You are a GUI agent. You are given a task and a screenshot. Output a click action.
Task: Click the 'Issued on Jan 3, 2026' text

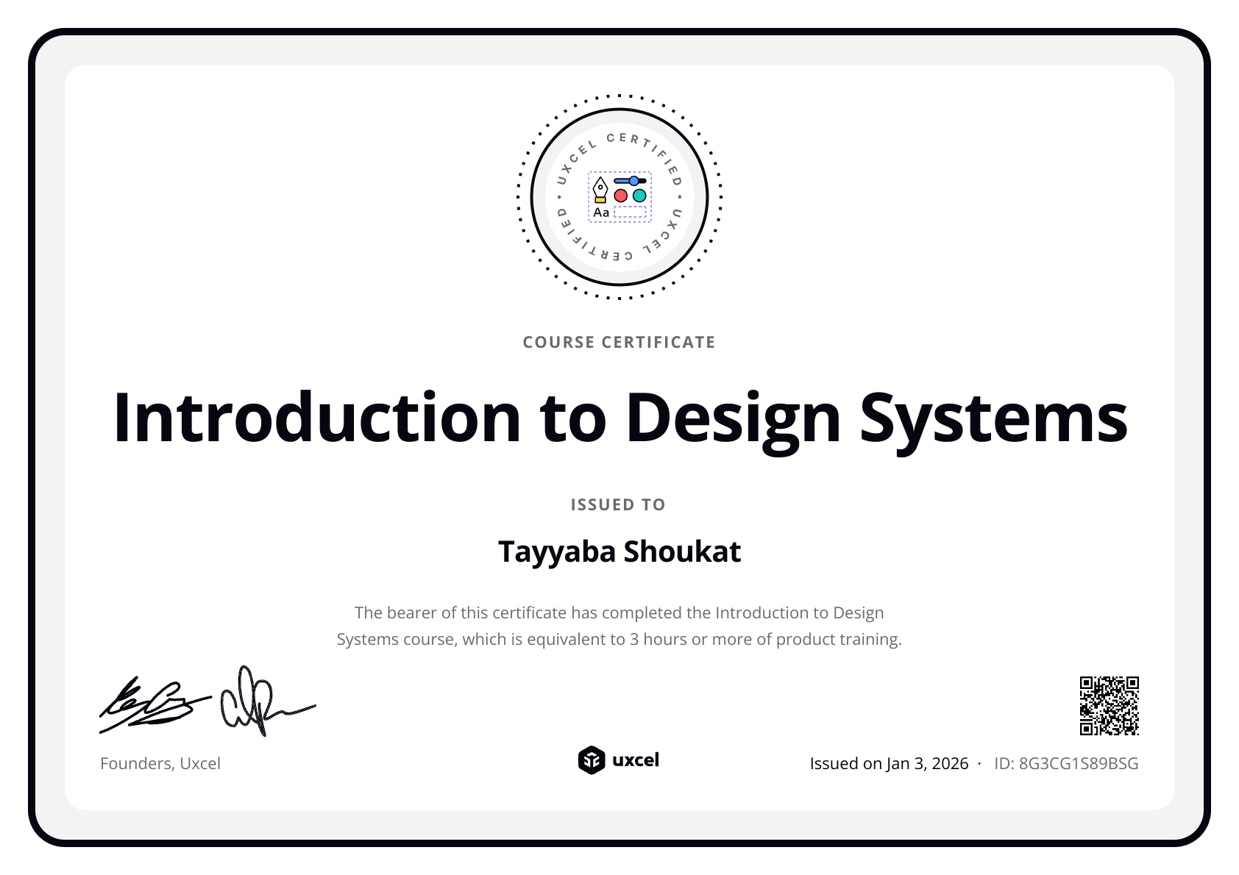coord(889,763)
